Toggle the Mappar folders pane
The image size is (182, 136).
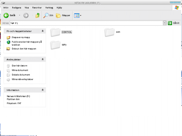click(x=63, y=16)
